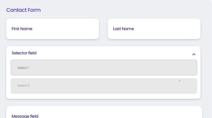Screen dimensions: 212x118
Task: Click the "Select 2" option text
Action: coord(23,85)
